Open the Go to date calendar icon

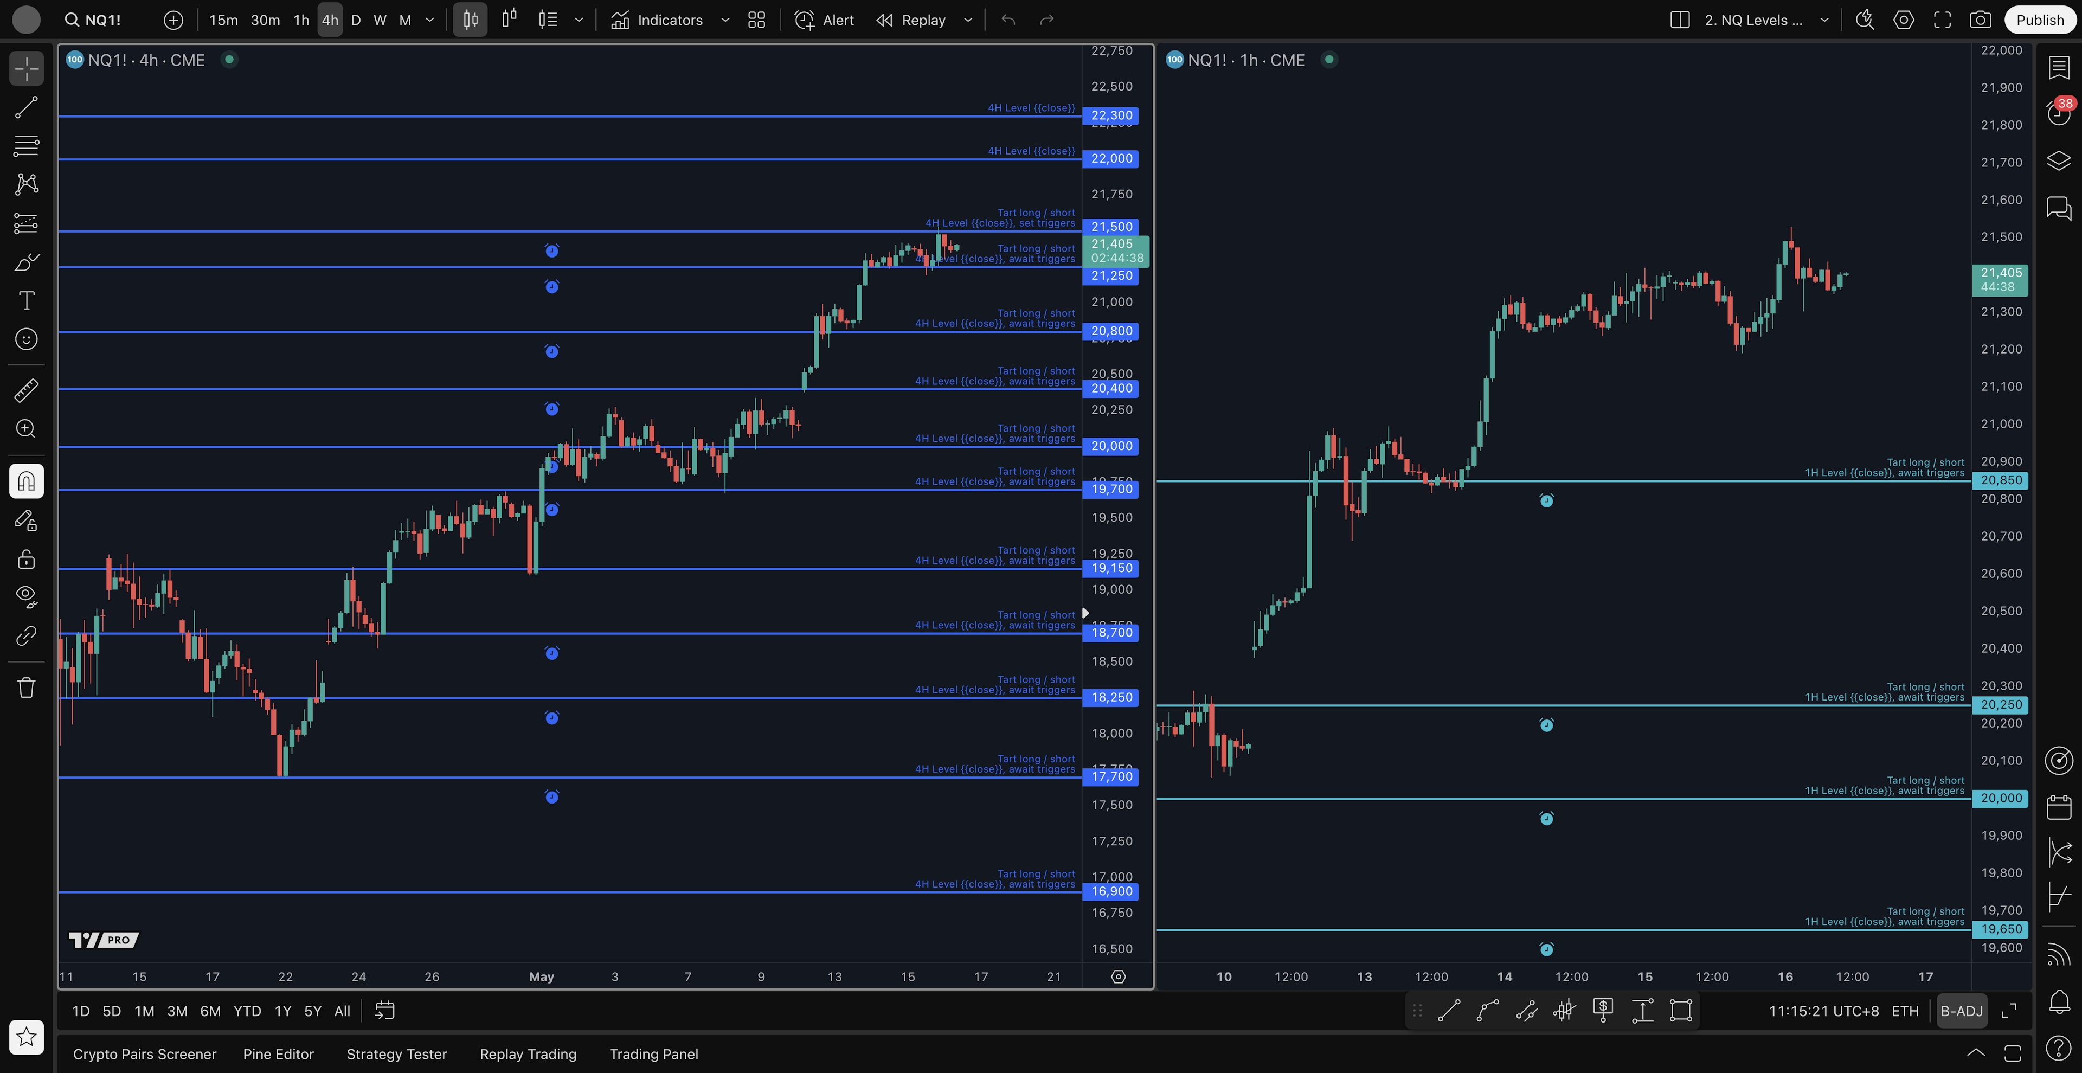pos(385,1011)
